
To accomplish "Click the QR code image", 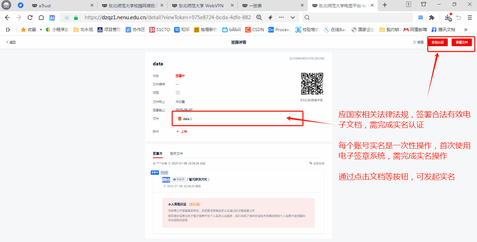I will (312, 84).
